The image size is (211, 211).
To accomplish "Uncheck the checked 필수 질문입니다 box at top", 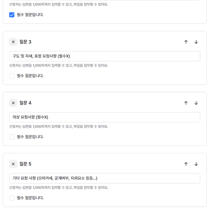I will pos(12,15).
